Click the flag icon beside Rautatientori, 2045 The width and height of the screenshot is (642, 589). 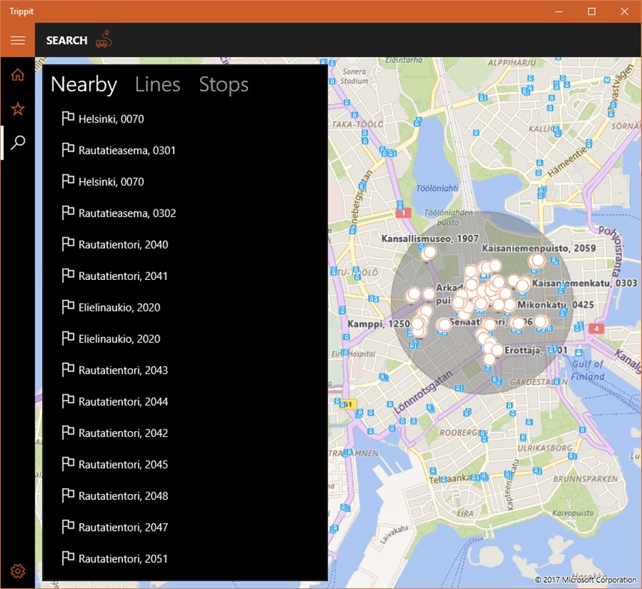point(67,464)
